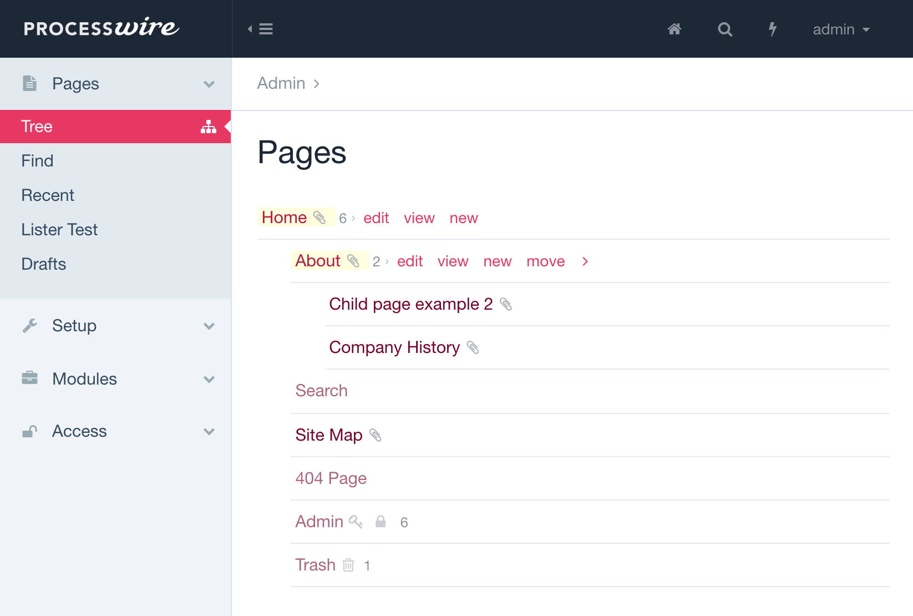Click the Modules briefcase icon
The image size is (913, 616).
tap(29, 378)
